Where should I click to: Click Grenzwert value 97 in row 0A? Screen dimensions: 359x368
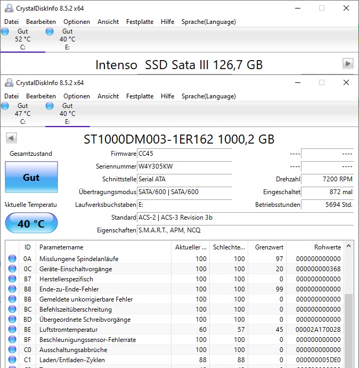[x=279, y=259]
